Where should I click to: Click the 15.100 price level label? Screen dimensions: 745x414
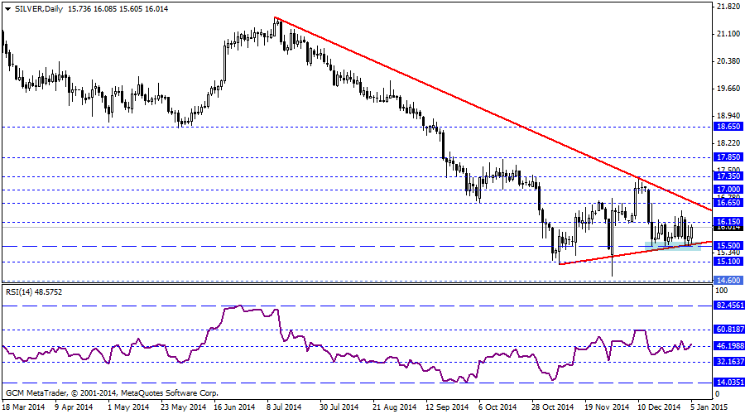coord(727,262)
